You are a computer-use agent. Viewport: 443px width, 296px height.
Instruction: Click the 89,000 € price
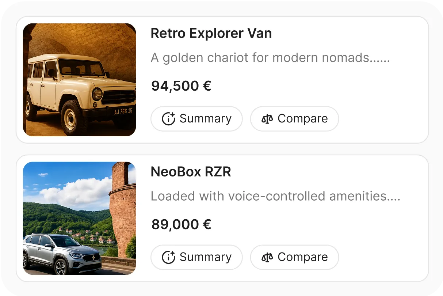click(181, 224)
